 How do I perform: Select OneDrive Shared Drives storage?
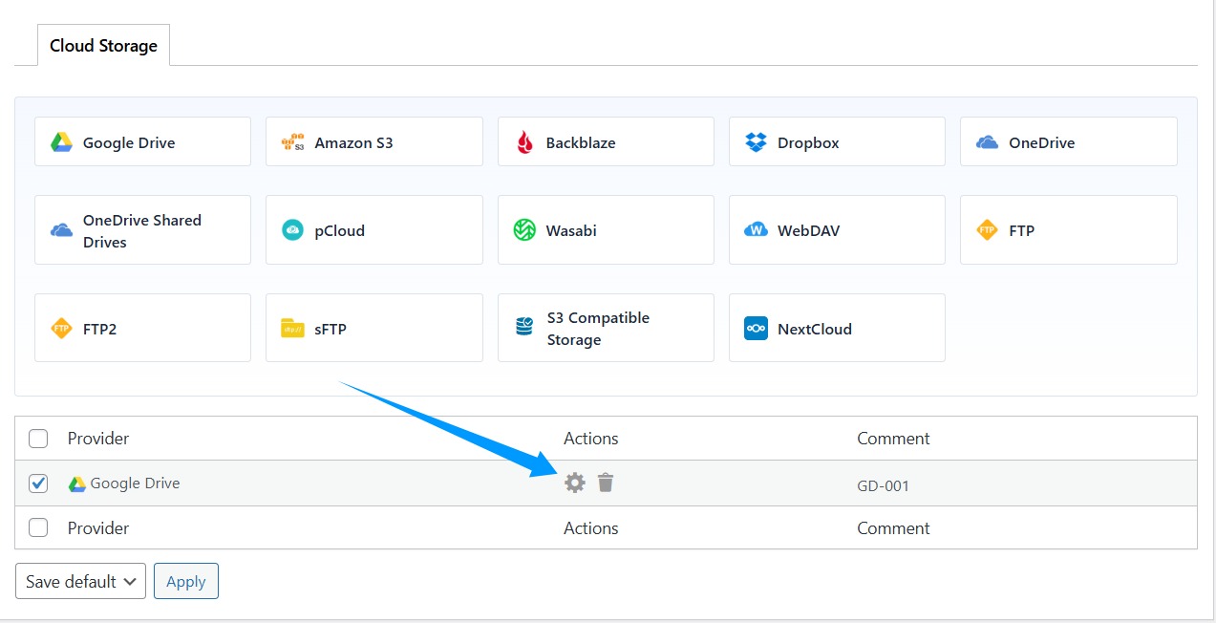pyautogui.click(x=141, y=229)
